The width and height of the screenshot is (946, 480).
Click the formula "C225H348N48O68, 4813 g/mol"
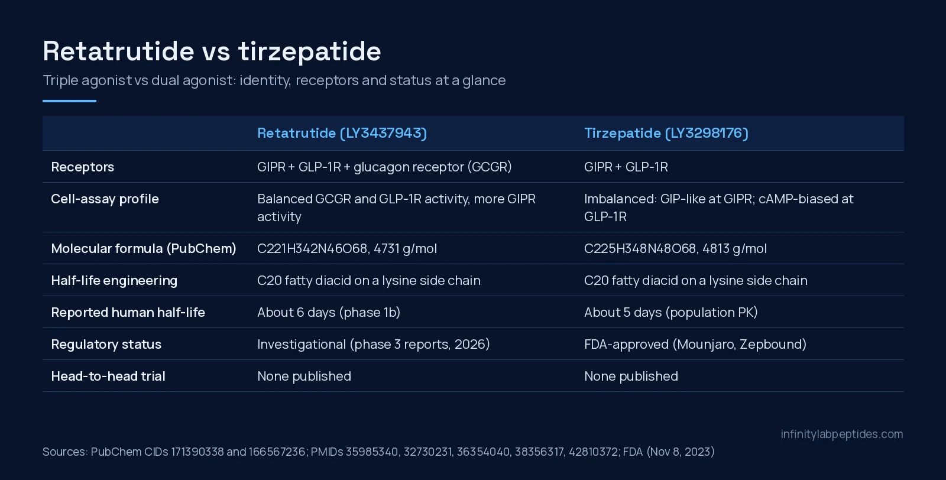675,248
